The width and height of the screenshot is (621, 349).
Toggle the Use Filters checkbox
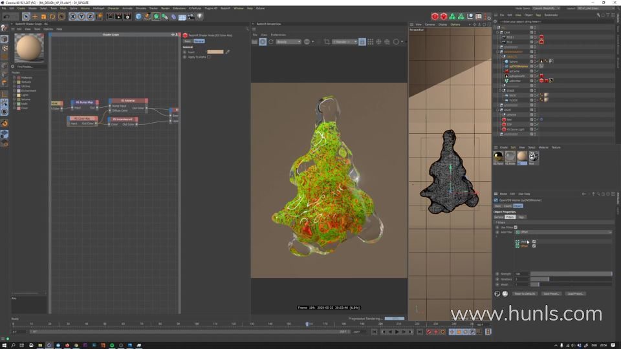[x=516, y=227]
